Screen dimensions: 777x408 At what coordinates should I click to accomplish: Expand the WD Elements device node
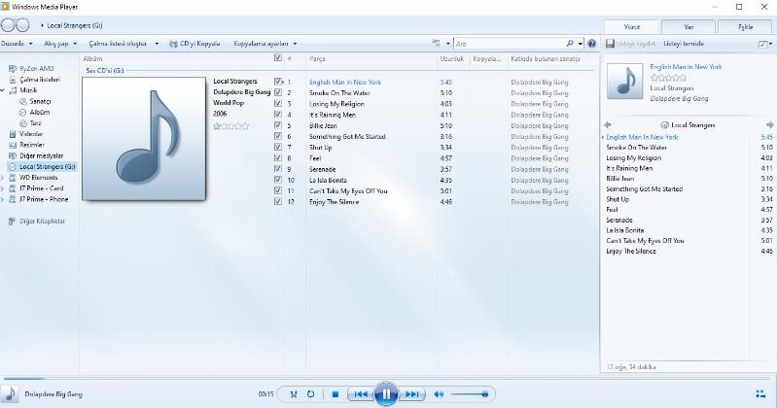[3, 177]
